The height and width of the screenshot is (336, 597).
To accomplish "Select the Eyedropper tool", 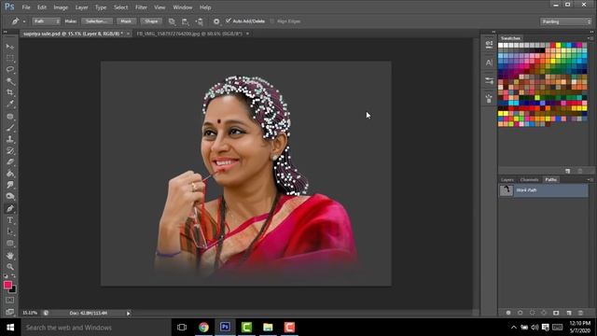I will [x=10, y=104].
